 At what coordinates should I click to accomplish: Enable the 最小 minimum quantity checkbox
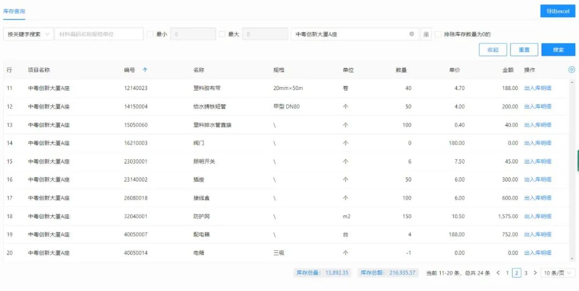coord(150,34)
